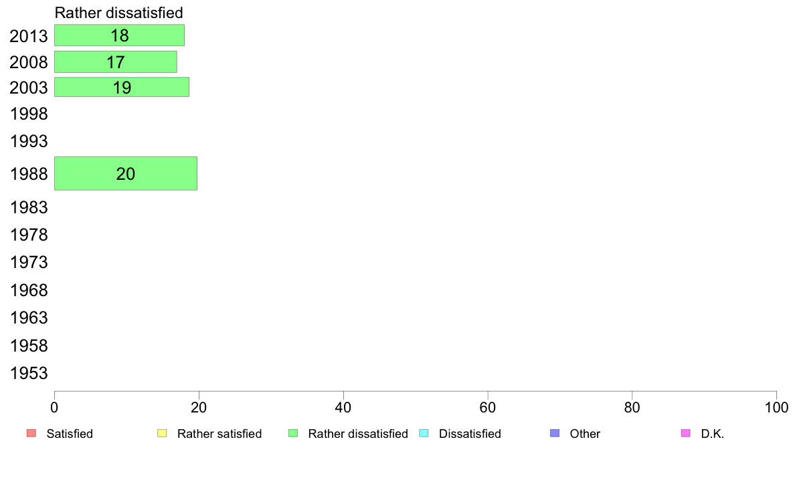
Task: Click the cyan Dissatisfied legend swatch
Action: click(424, 433)
